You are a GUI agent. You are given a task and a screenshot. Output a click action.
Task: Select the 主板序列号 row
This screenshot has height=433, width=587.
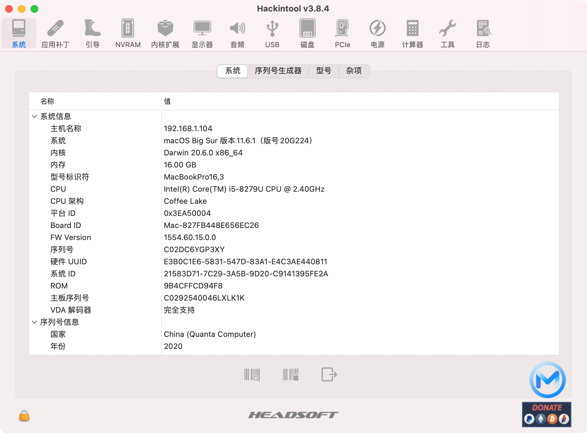(x=294, y=298)
